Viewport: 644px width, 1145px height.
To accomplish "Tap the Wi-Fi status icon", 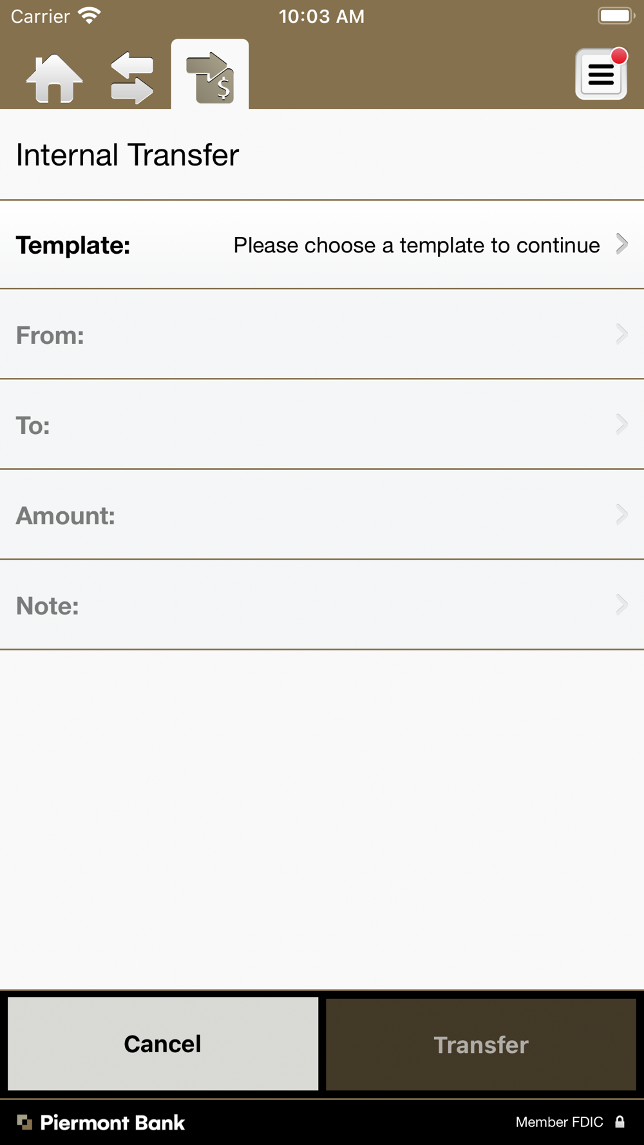I will 90,16.
